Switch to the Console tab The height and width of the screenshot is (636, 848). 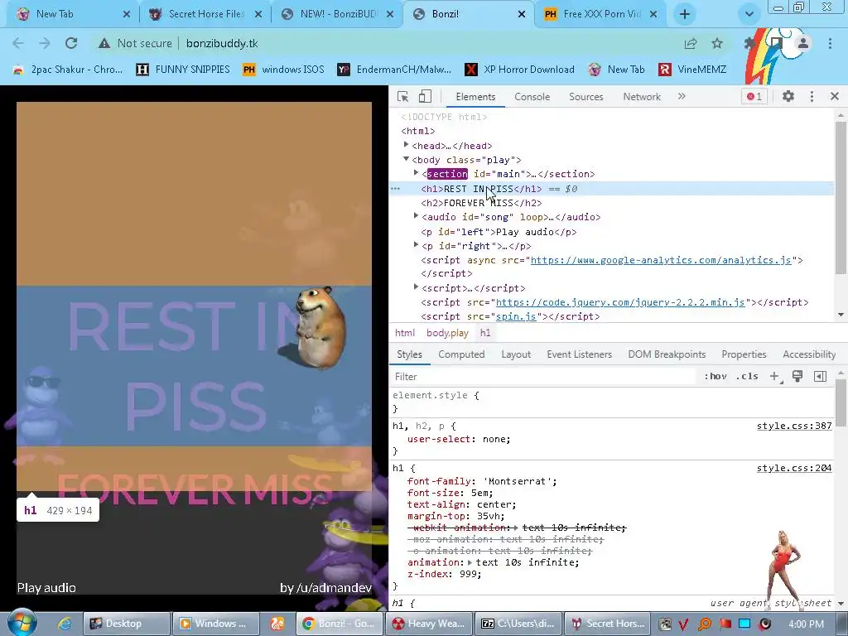point(532,97)
